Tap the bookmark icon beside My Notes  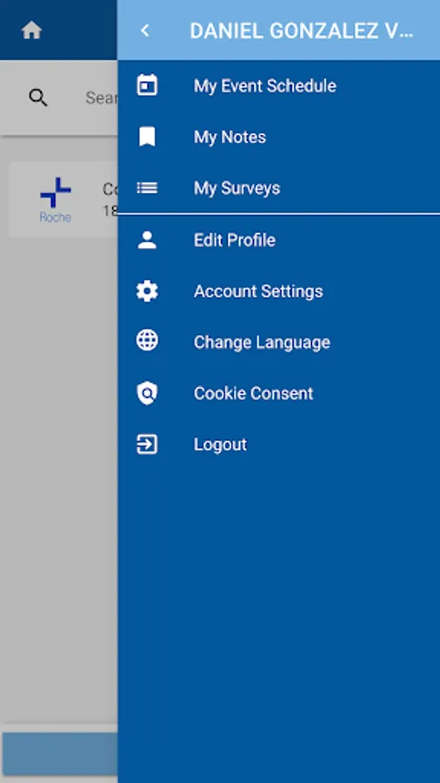(147, 137)
